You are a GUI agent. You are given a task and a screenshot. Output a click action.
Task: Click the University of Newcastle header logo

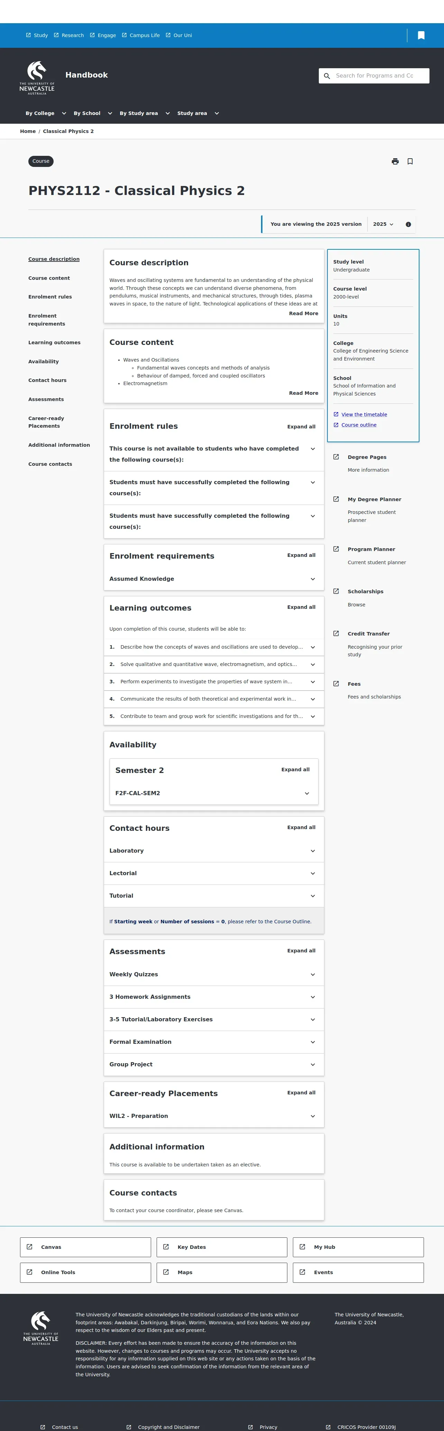(x=37, y=78)
